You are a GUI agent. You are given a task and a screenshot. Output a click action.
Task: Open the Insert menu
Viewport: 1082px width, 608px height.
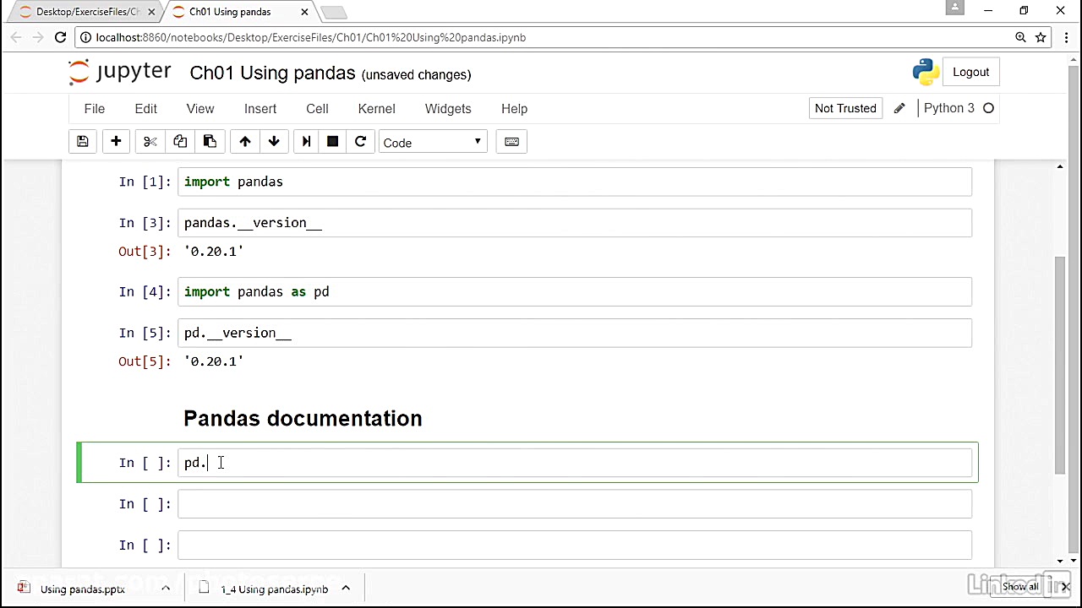260,108
